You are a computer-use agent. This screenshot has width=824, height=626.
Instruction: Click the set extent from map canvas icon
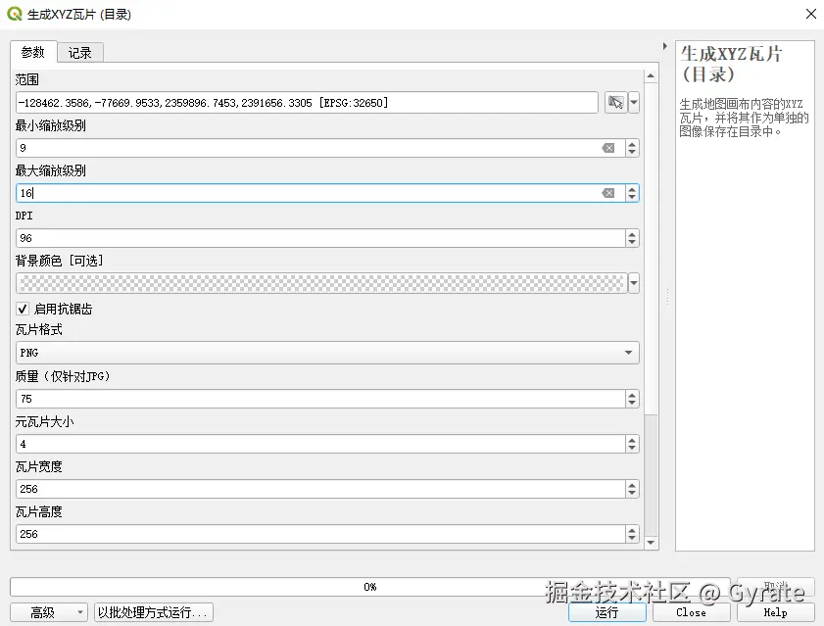[x=615, y=103]
